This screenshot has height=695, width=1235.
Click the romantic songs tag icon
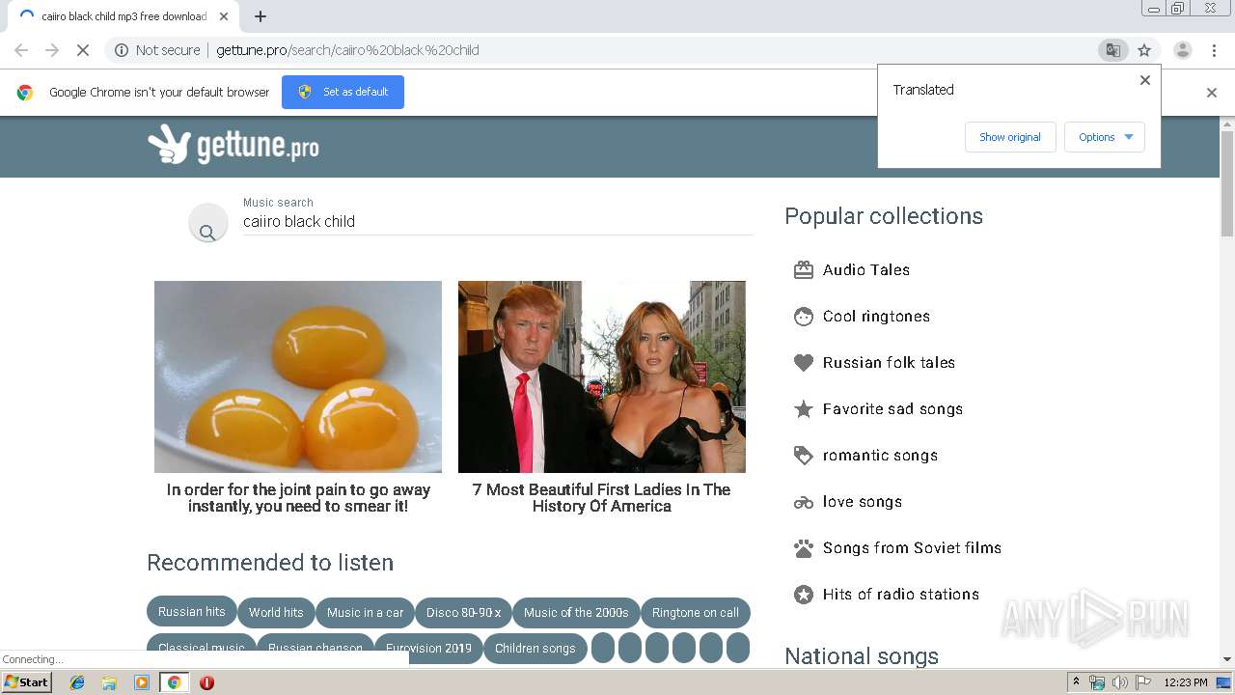[804, 456]
